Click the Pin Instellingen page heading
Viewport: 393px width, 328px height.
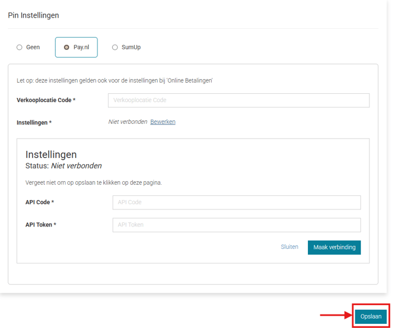point(33,15)
